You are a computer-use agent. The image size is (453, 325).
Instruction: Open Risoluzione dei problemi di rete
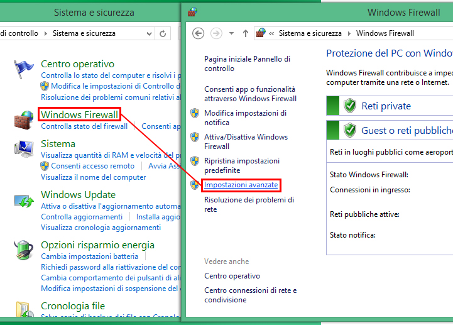[x=249, y=204]
